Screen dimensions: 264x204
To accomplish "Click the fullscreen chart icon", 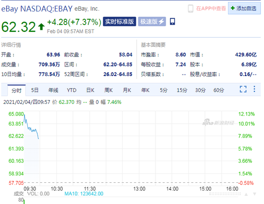I will (x=243, y=89).
